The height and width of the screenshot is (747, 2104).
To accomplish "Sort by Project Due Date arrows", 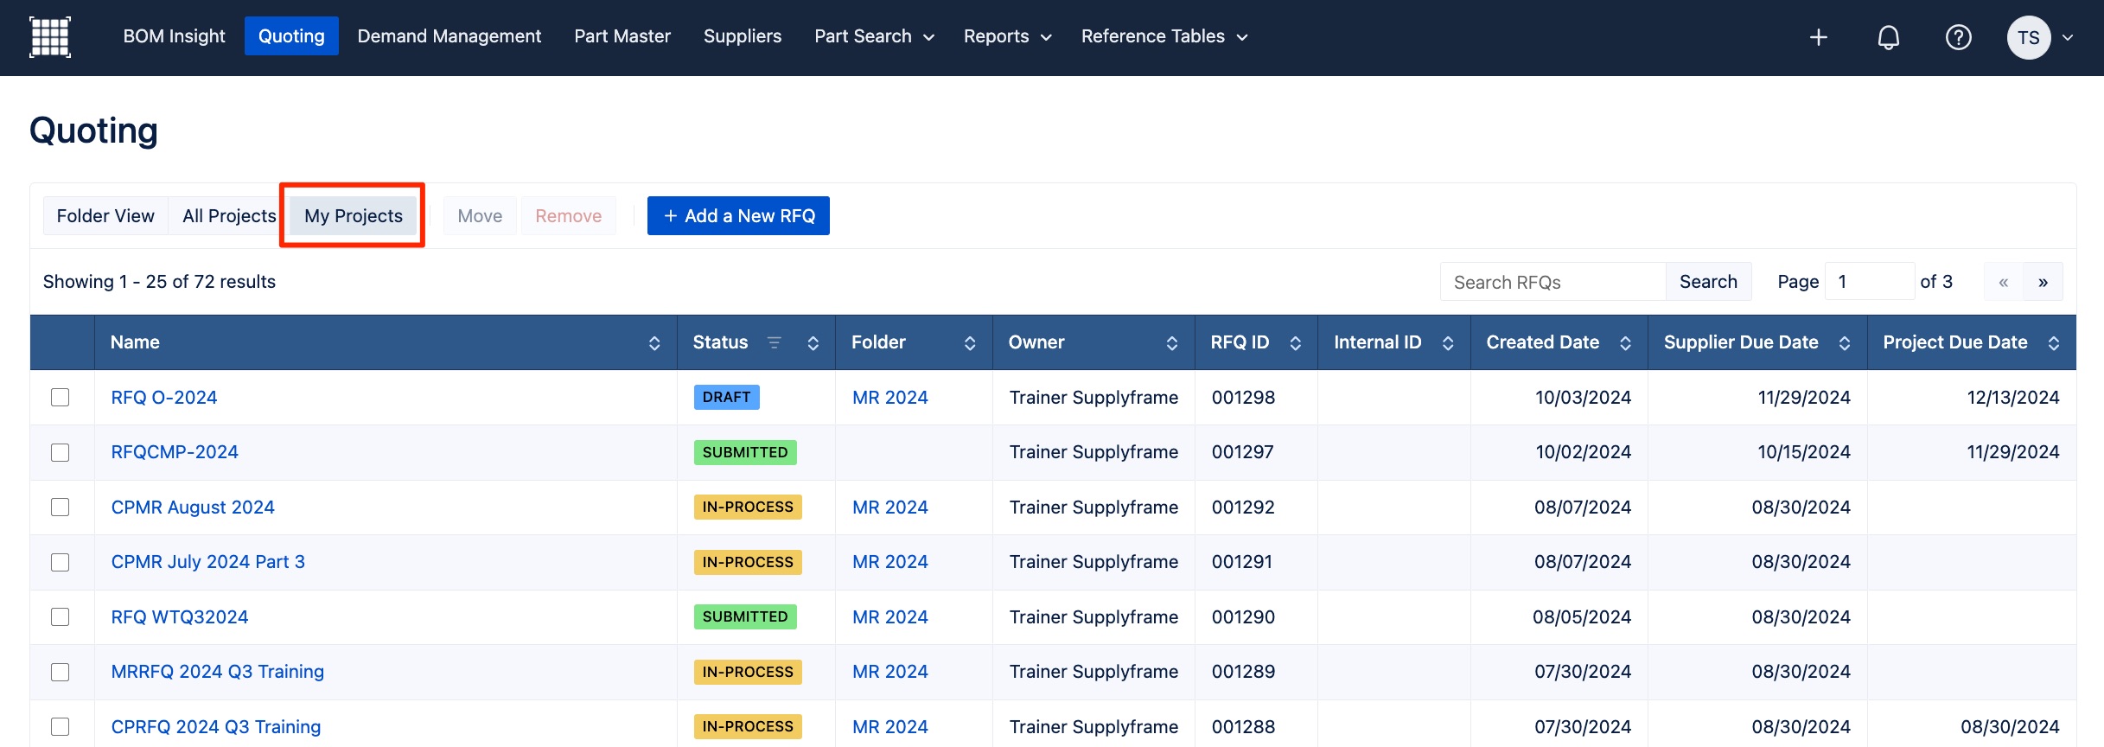I will [x=2054, y=343].
